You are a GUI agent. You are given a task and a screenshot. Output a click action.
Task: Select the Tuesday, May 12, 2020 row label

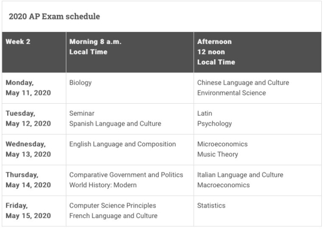pyautogui.click(x=28, y=119)
